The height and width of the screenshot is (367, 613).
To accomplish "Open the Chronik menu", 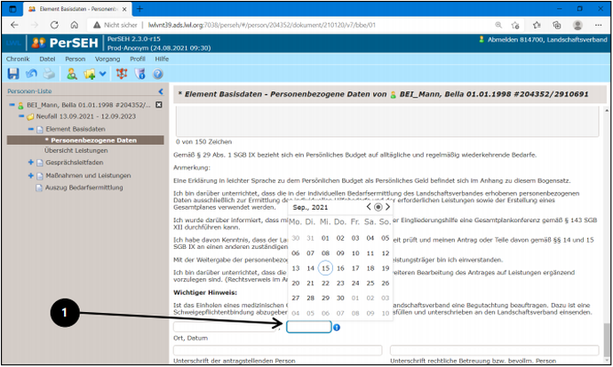I will tap(18, 59).
